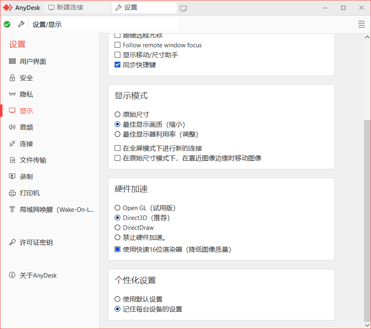Open a new session tab icon
This screenshot has width=371, height=329.
(x=183, y=9)
